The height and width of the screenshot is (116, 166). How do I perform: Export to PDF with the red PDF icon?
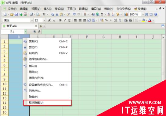25,14
